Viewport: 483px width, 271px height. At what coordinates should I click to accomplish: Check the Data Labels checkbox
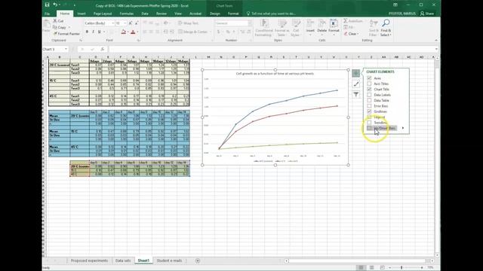(369, 95)
